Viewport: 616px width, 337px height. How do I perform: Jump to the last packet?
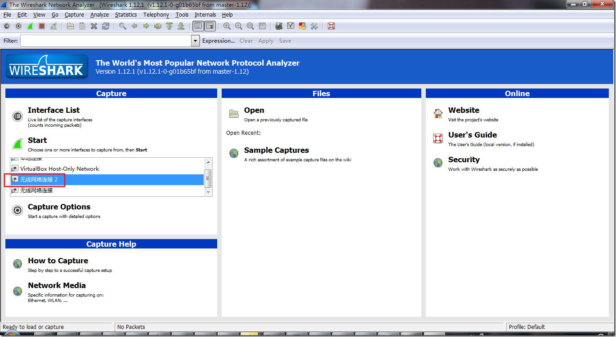point(181,26)
